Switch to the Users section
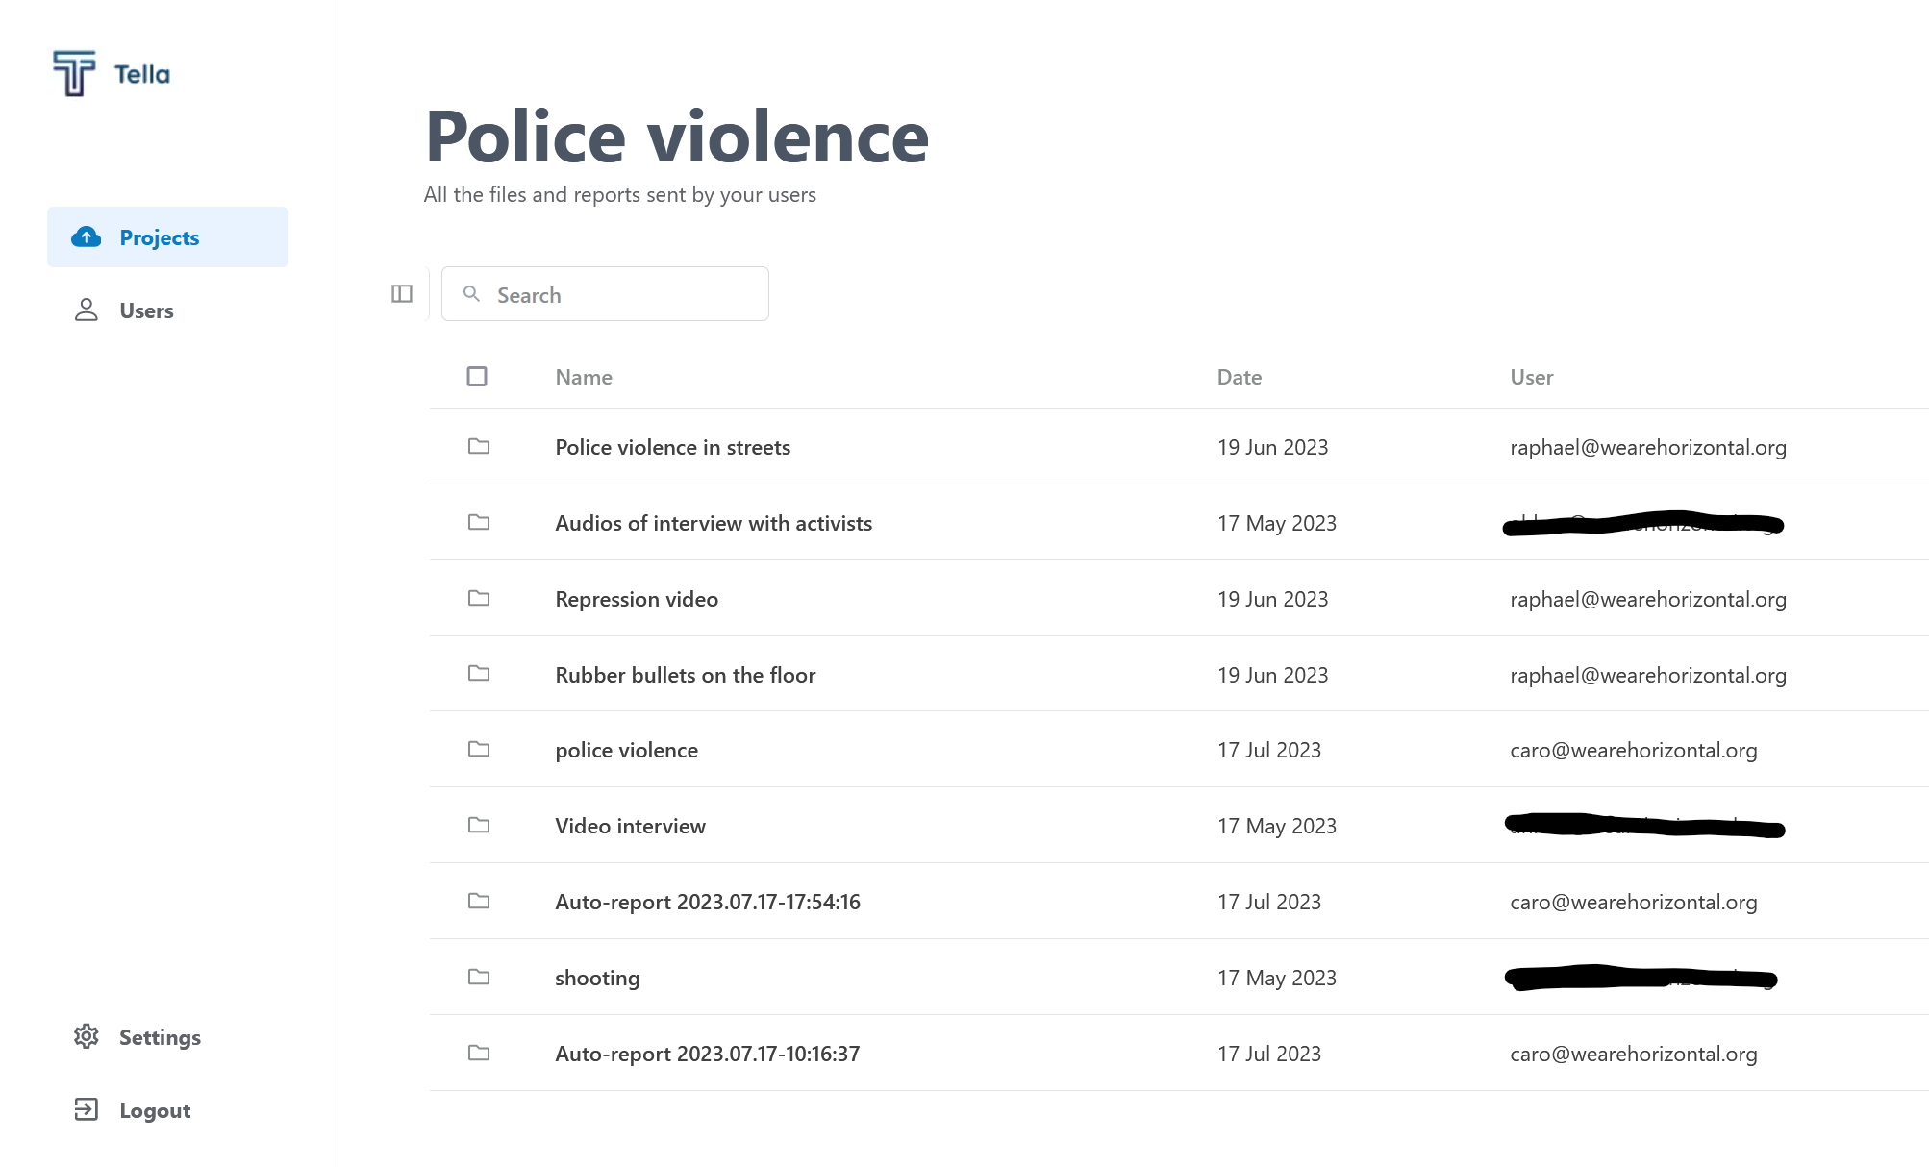Image resolution: width=1929 pixels, height=1167 pixels. [146, 310]
